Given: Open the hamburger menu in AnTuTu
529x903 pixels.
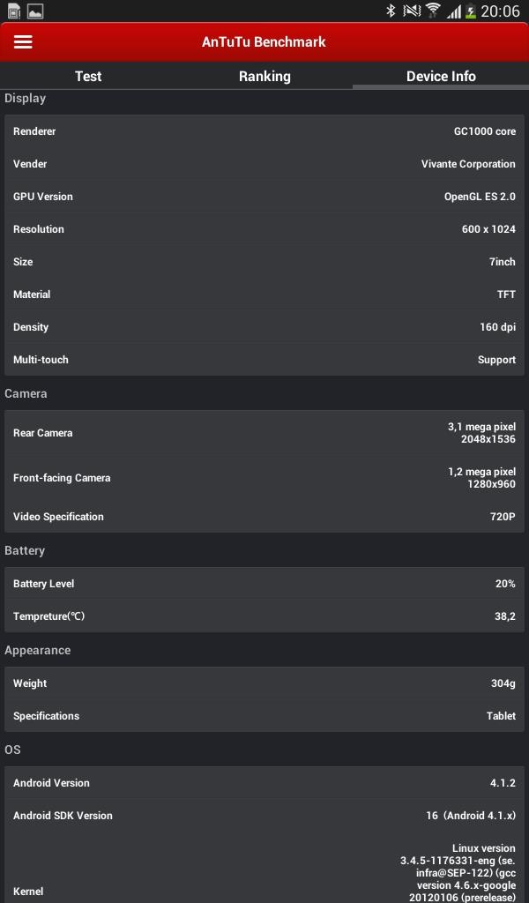Looking at the screenshot, I should 23,42.
